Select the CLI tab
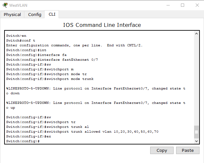This screenshot has height=163, width=204. tap(52, 14)
